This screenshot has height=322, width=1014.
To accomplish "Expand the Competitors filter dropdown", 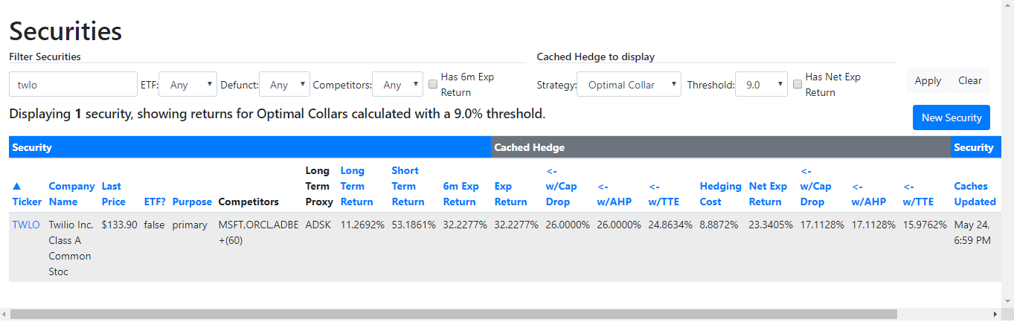I will pos(397,85).
